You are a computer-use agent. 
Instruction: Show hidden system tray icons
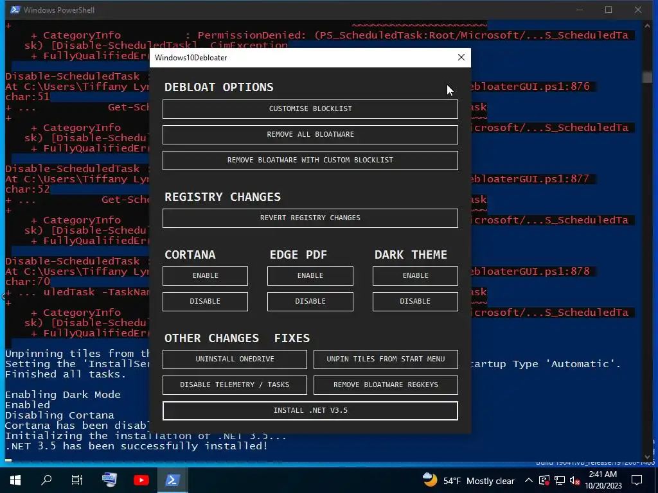tap(529, 481)
